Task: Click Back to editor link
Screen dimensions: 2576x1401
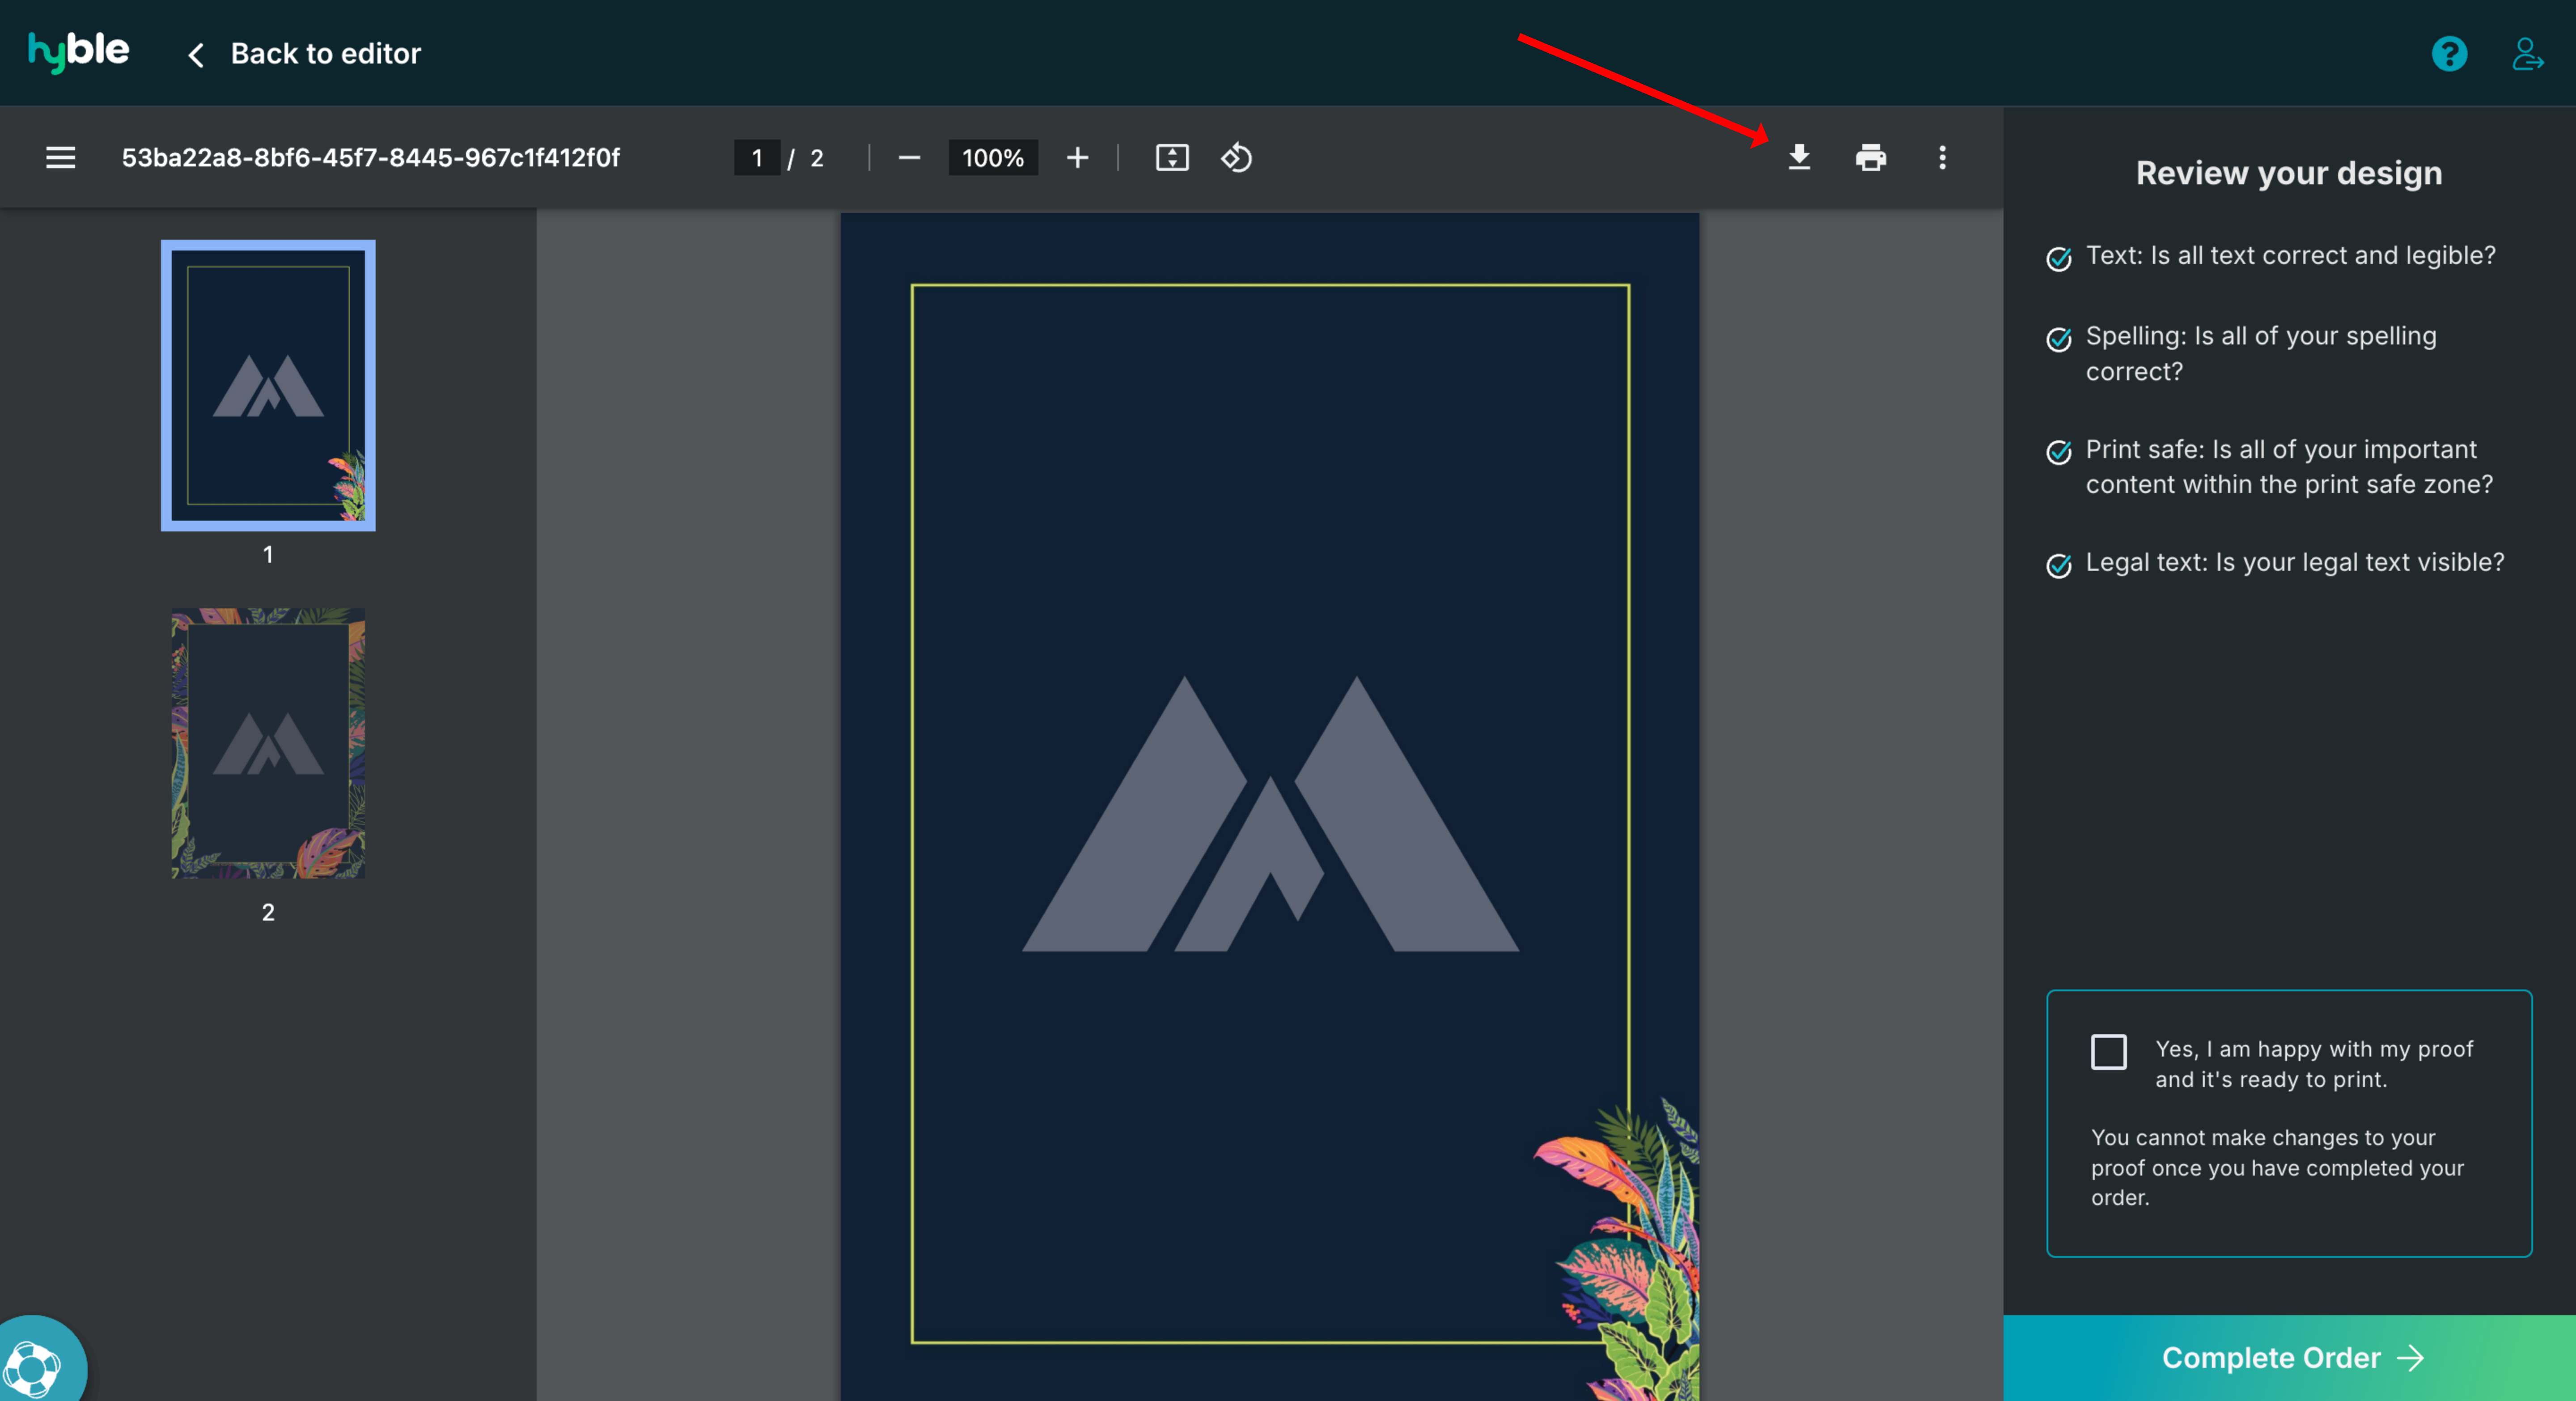Action: tap(325, 53)
